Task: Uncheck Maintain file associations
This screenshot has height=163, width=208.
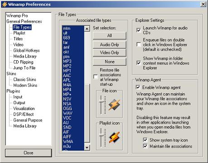Action: [145, 146]
